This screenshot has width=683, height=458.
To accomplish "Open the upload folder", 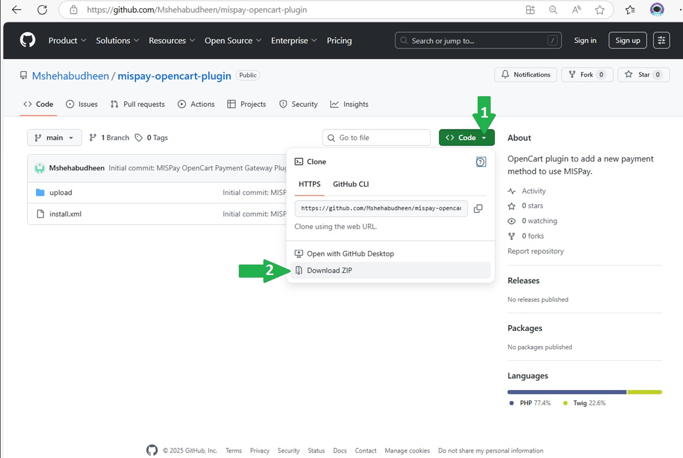I will point(61,193).
